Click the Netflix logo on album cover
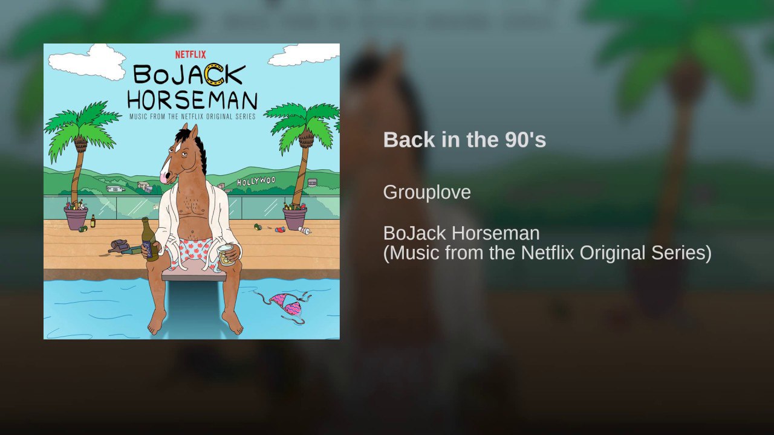This screenshot has width=774, height=435. pyautogui.click(x=190, y=54)
